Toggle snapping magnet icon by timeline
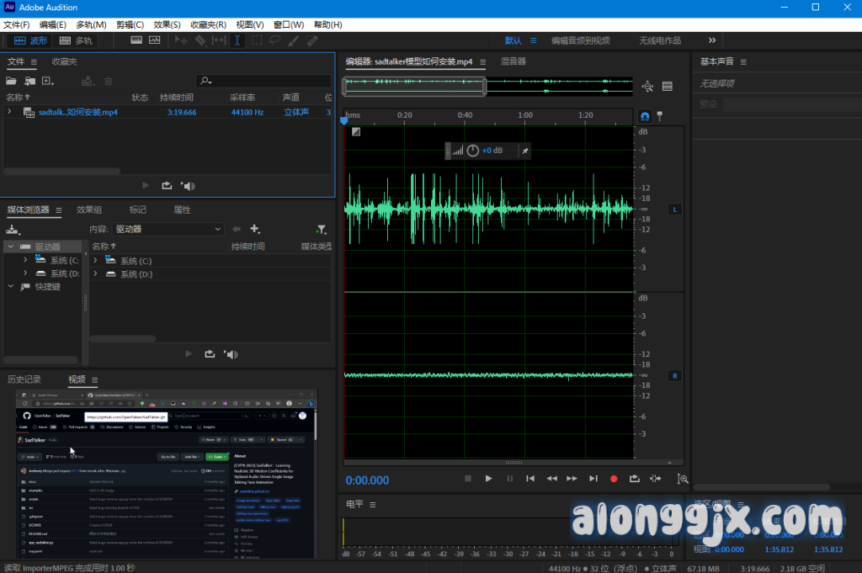 pyautogui.click(x=645, y=116)
